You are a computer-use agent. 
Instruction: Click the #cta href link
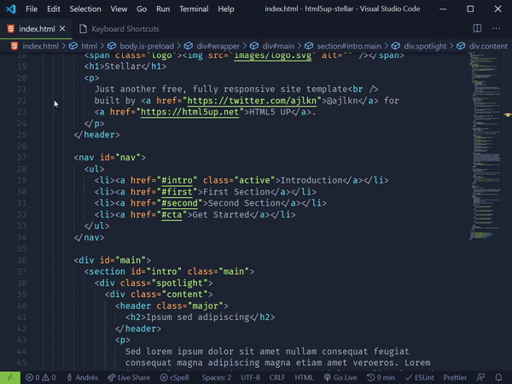[x=172, y=214]
